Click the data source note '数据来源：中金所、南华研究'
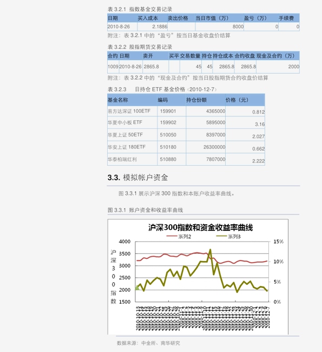Screen dimensions: 322x352 tap(148, 343)
